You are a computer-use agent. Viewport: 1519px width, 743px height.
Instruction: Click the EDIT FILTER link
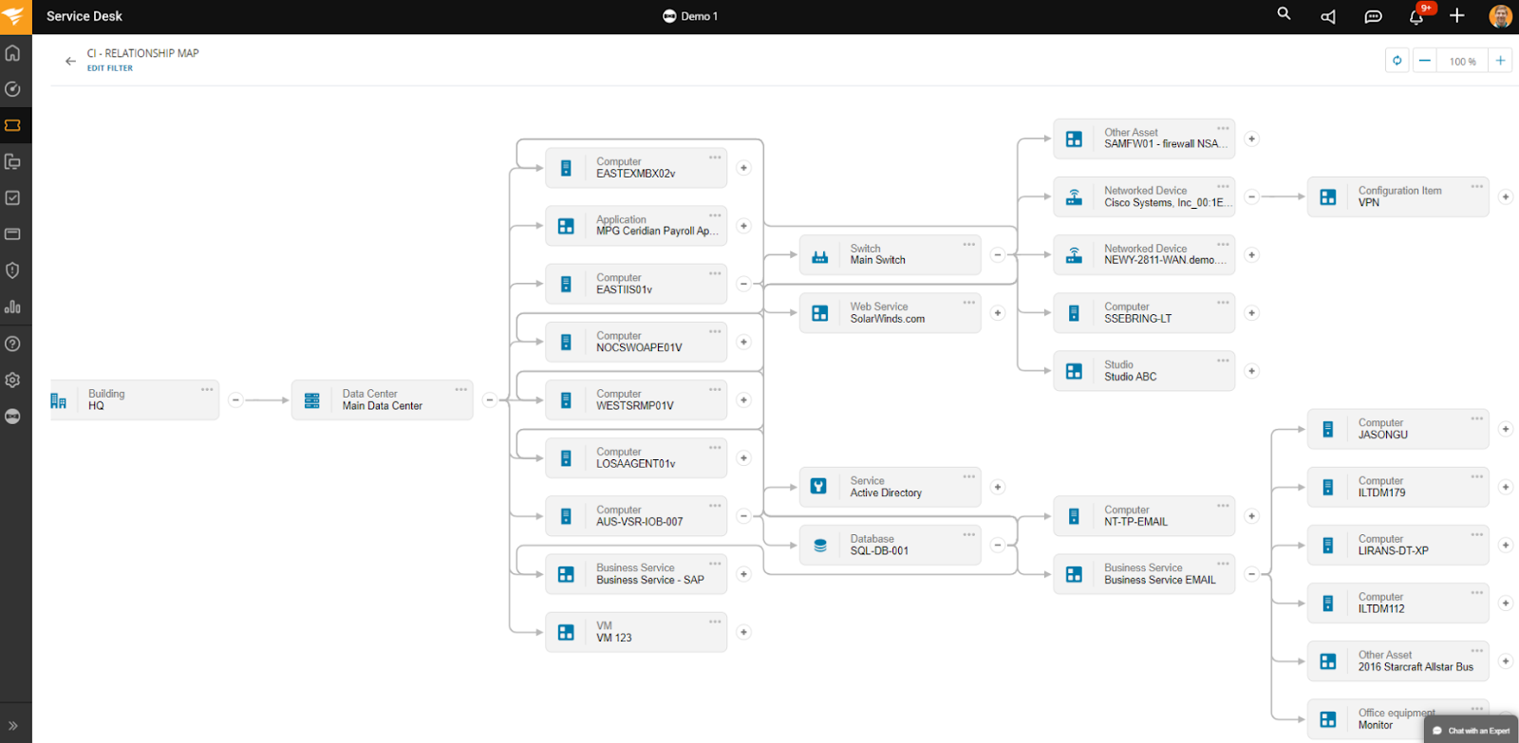point(110,68)
